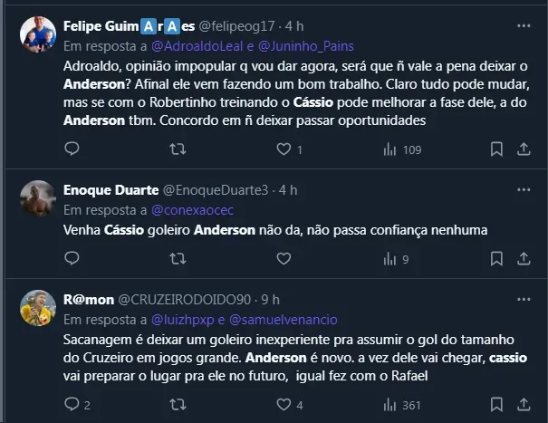Image resolution: width=548 pixels, height=423 pixels.
Task: Open more options on Enoque's tweet
Action: click(524, 189)
